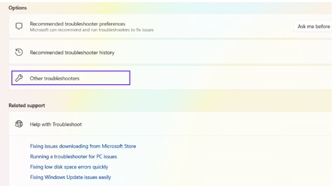Click the Options section heading

18,8
